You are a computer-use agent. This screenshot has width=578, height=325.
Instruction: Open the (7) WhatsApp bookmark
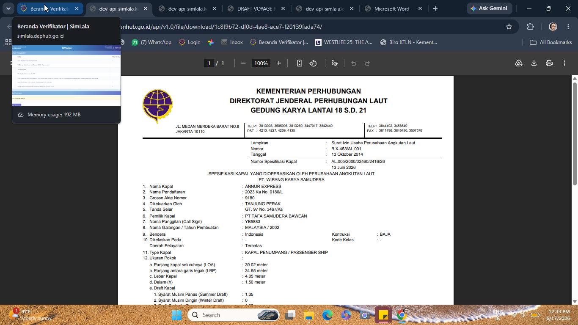pos(151,42)
